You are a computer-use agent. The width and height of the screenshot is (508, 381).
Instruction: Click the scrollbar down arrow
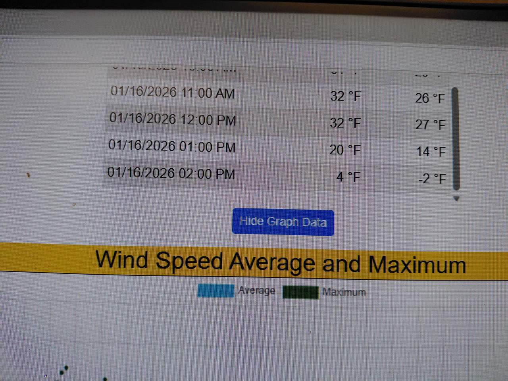pyautogui.click(x=456, y=199)
